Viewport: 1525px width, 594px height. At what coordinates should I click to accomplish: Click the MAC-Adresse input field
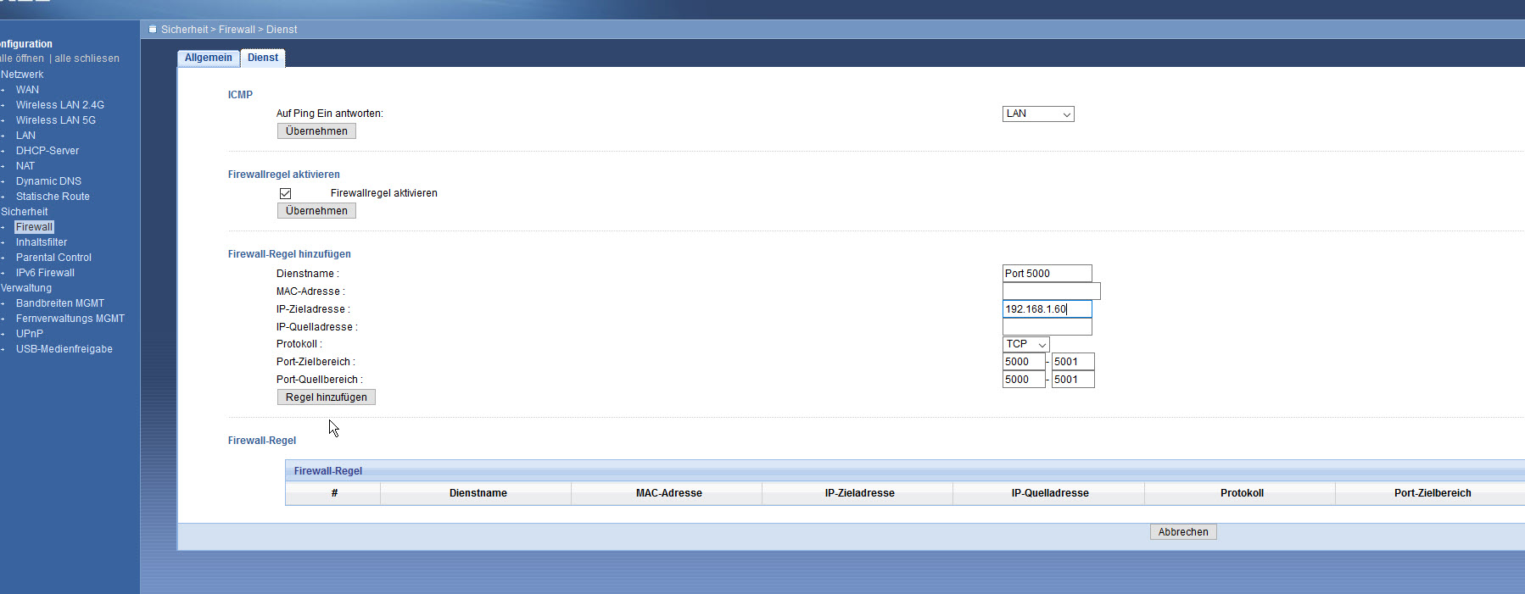pos(1051,291)
